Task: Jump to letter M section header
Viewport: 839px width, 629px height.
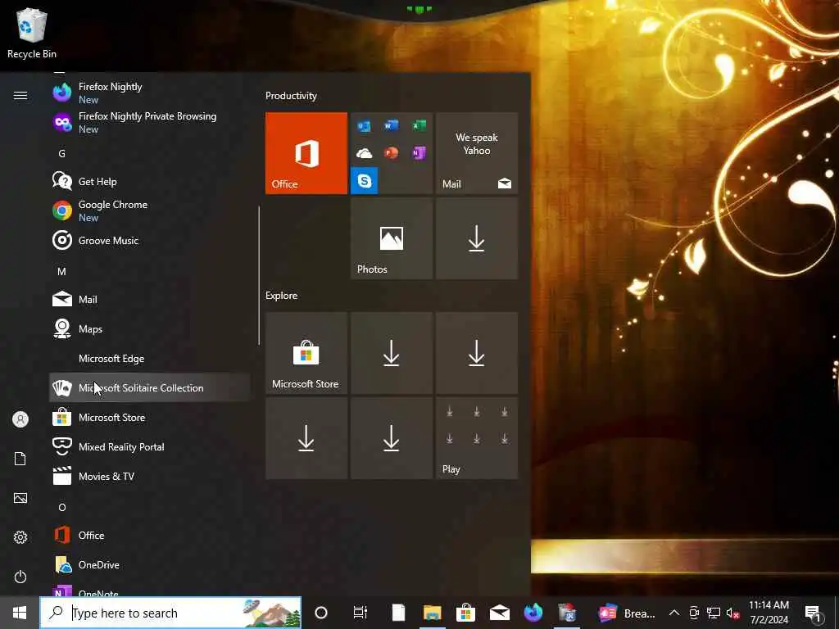Action: coord(62,271)
